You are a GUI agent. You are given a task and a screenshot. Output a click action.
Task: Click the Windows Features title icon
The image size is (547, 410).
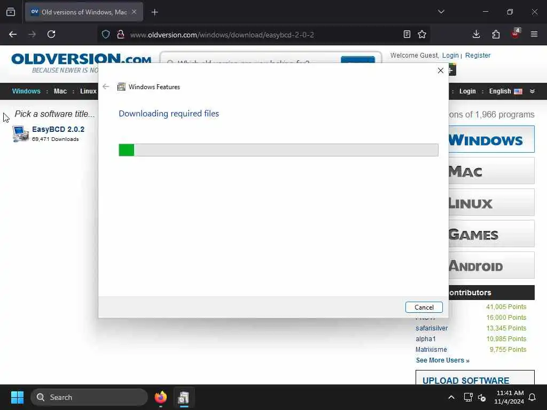[x=121, y=87]
